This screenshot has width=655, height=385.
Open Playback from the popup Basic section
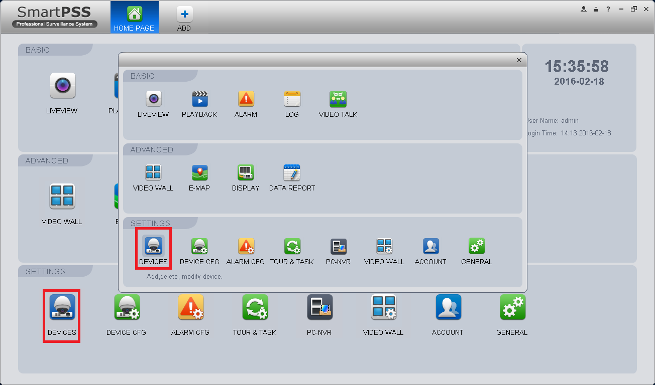point(199,99)
